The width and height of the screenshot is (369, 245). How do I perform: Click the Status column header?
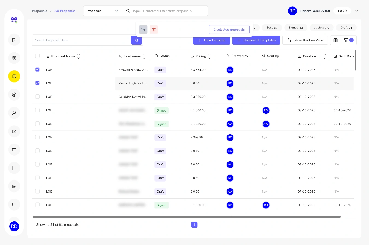[x=162, y=56]
